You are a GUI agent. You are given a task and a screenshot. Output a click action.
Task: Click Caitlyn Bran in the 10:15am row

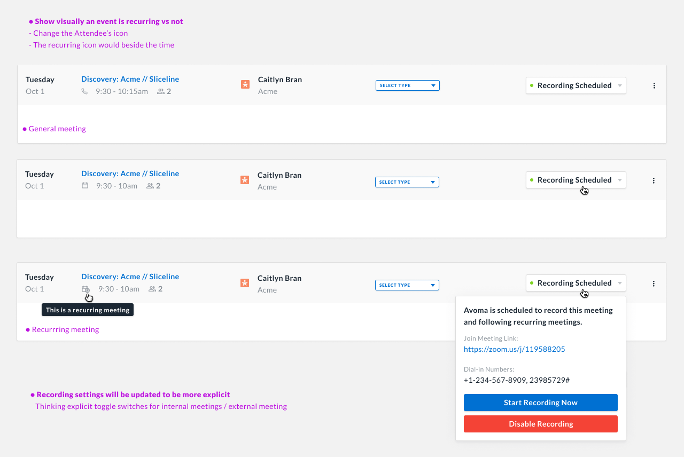[280, 80]
